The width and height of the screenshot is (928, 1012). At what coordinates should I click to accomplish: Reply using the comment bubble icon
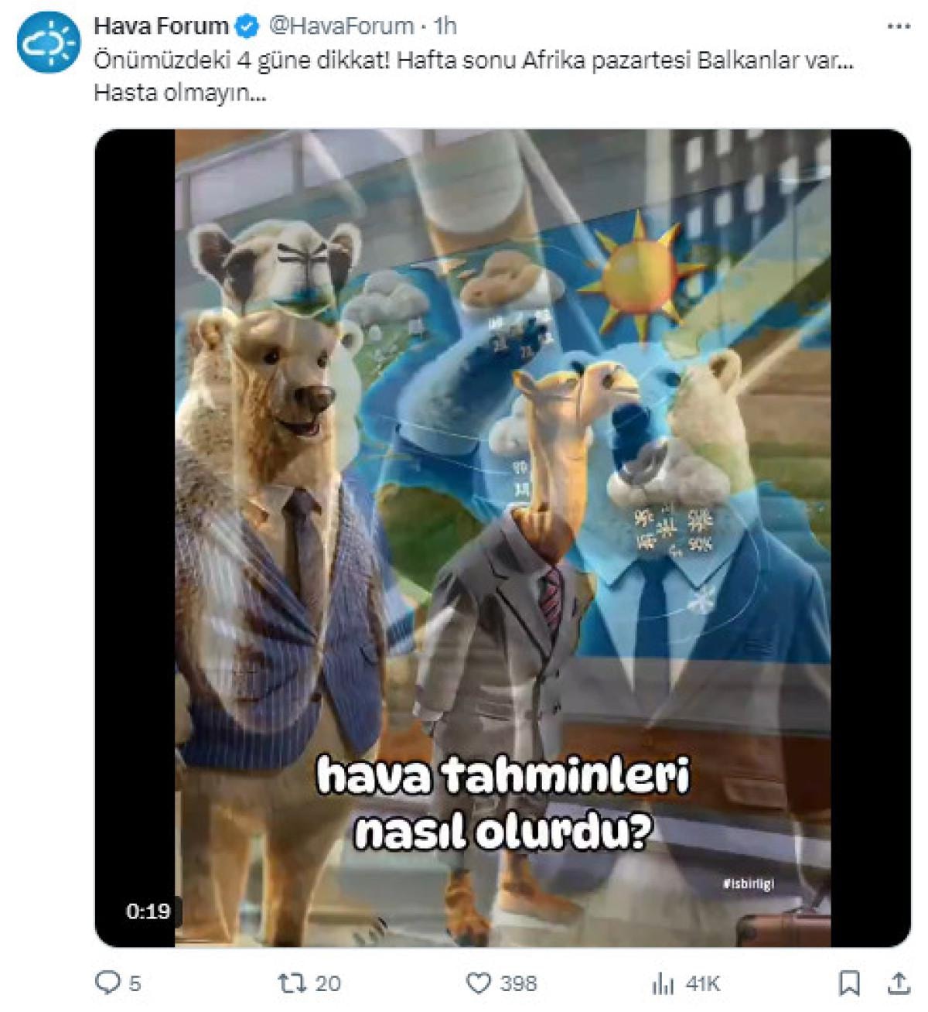pos(107,983)
